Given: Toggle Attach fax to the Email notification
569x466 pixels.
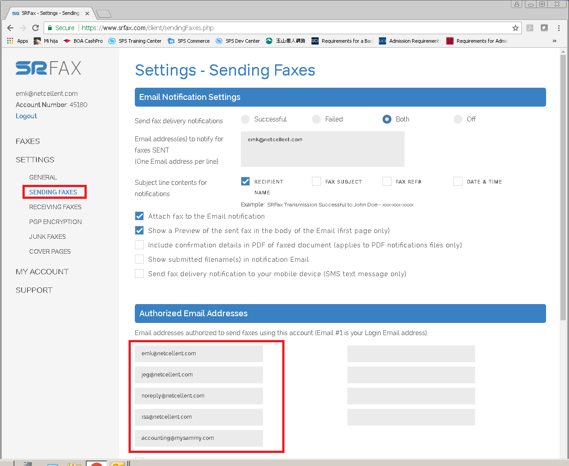Looking at the screenshot, I should pos(139,216).
